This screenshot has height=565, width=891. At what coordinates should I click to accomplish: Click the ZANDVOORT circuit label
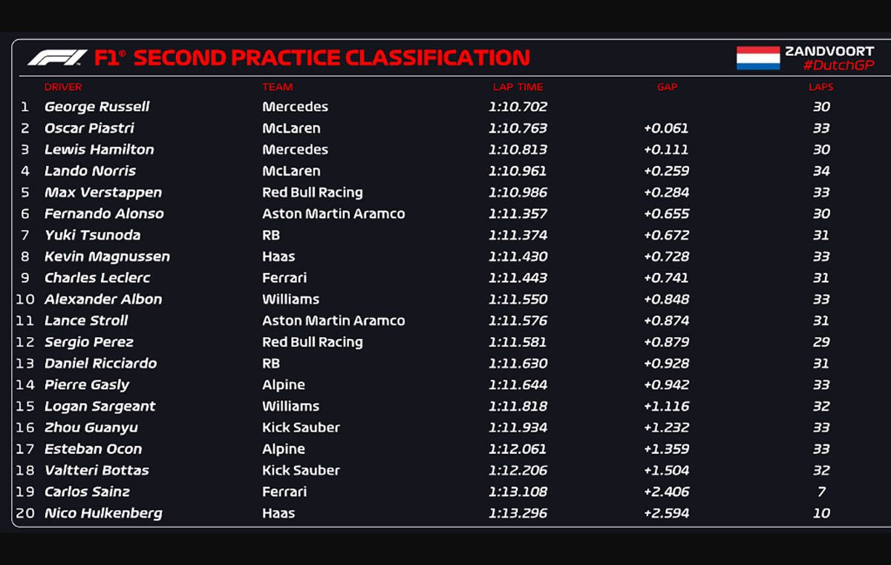click(829, 51)
